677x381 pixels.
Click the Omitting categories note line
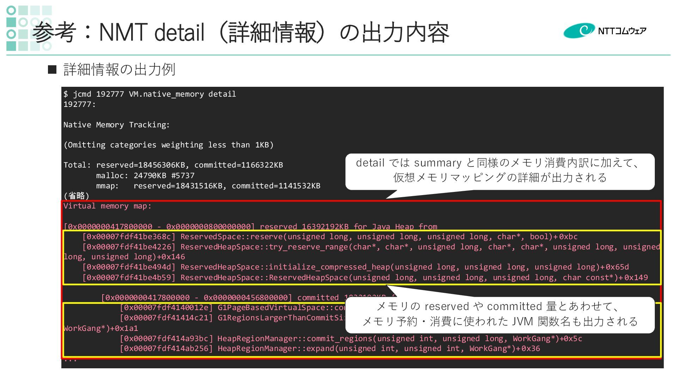pyautogui.click(x=168, y=145)
